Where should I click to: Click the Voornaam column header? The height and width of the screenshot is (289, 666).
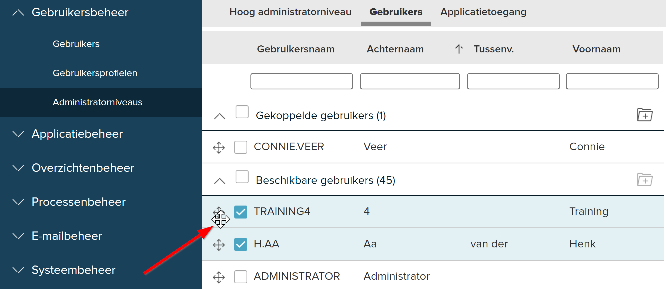click(597, 49)
